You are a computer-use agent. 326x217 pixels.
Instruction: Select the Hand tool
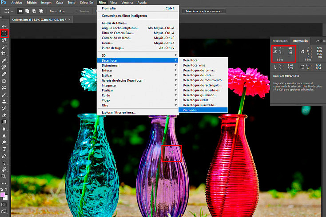[x=4, y=170]
